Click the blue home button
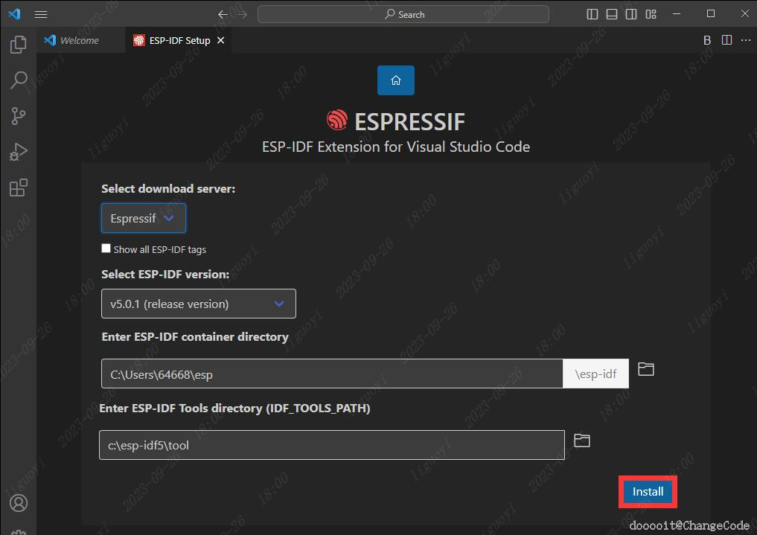 tap(396, 80)
